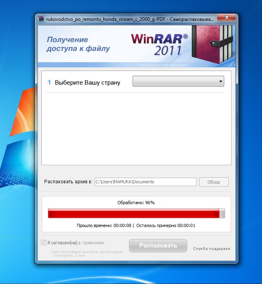Click the 'Осталось примерно 00:00:01' text
Image resolution: width=262 pixels, height=284 pixels.
166,225
